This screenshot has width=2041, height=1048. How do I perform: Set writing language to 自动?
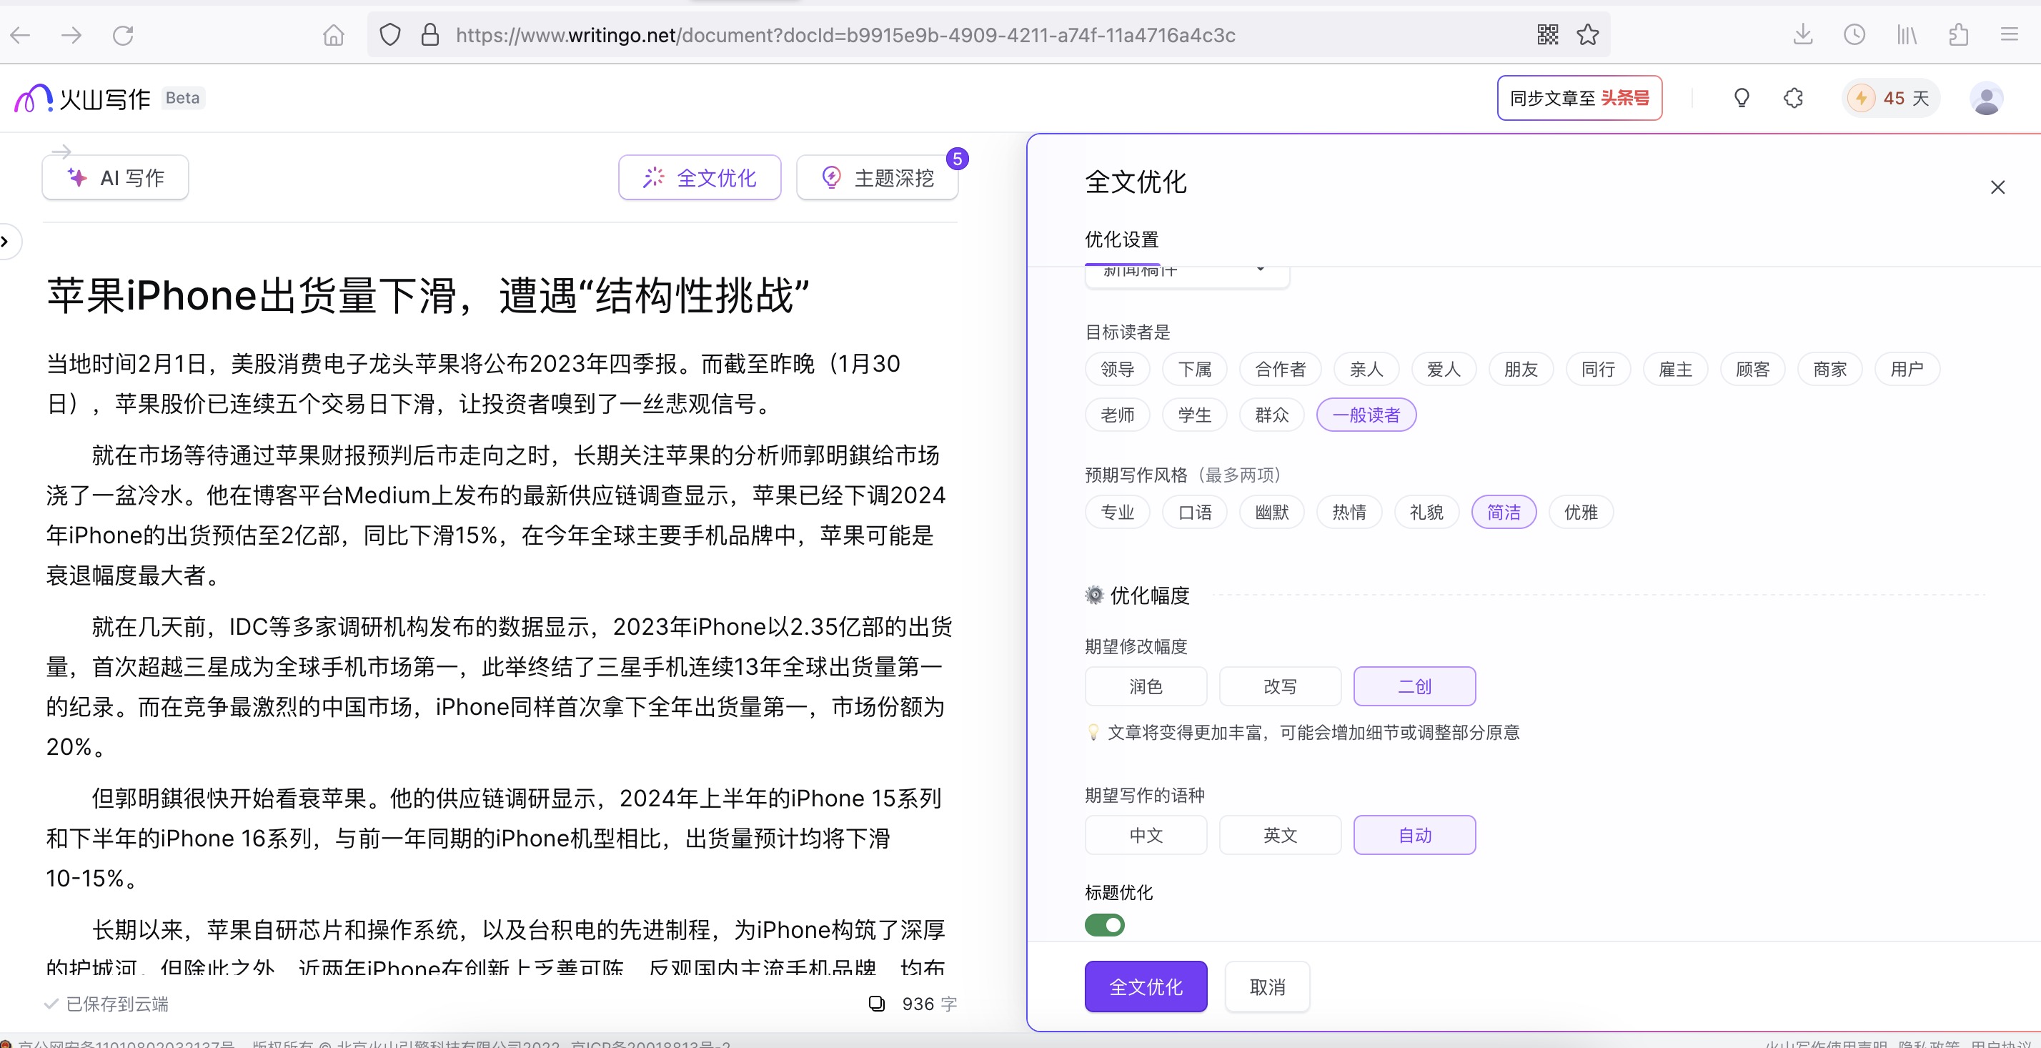(x=1414, y=835)
